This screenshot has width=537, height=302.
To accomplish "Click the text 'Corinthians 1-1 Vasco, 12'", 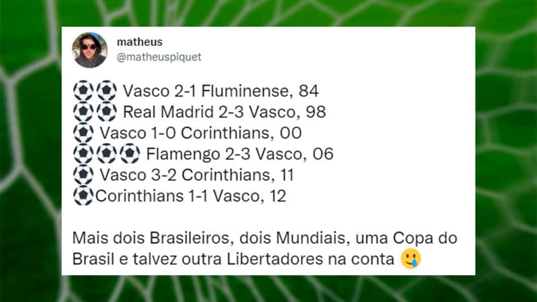I will [x=190, y=196].
